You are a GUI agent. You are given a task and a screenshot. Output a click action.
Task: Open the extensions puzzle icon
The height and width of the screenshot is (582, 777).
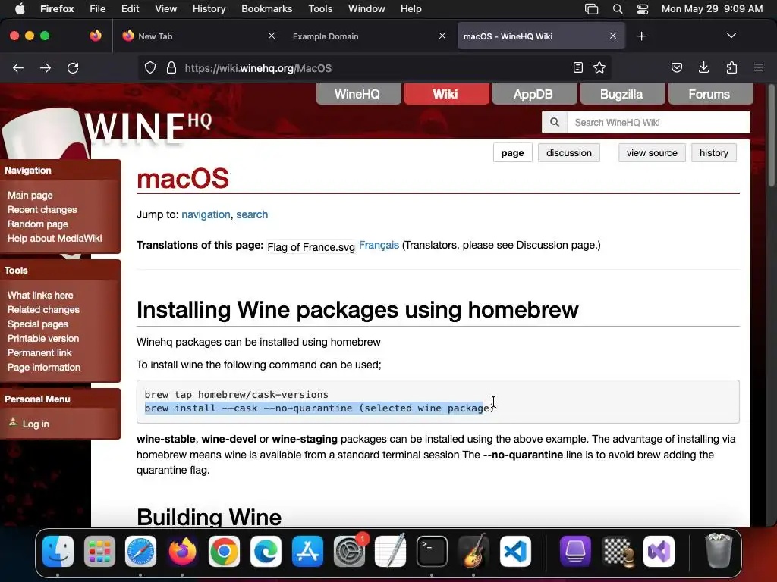731,67
